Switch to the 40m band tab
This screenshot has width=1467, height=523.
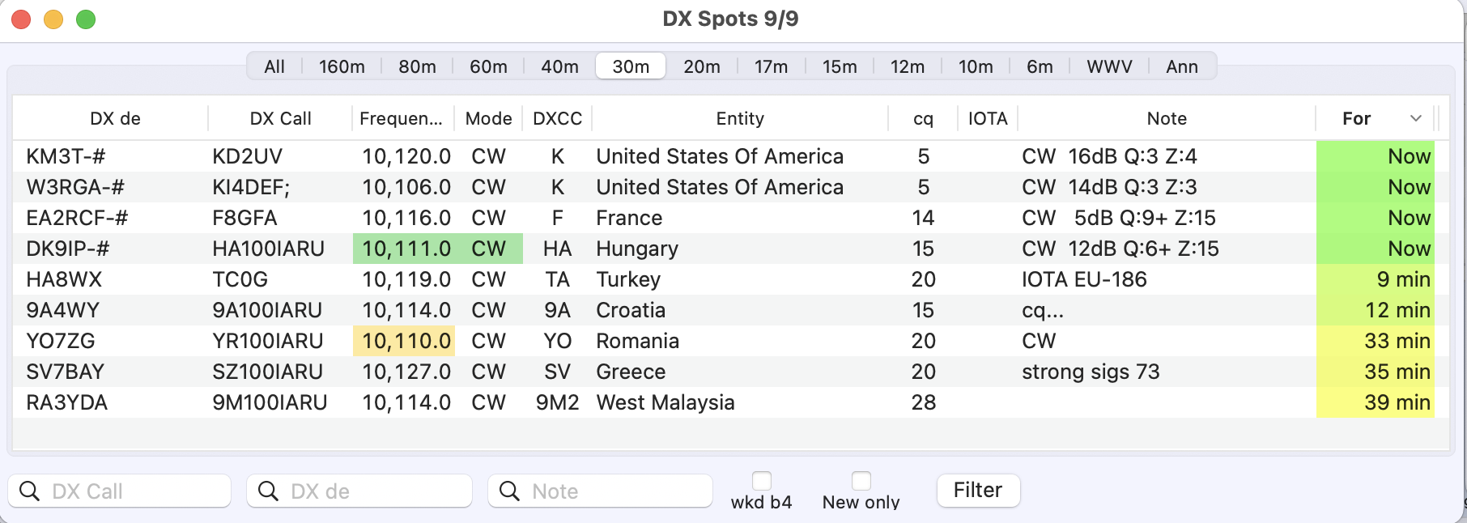pos(559,66)
